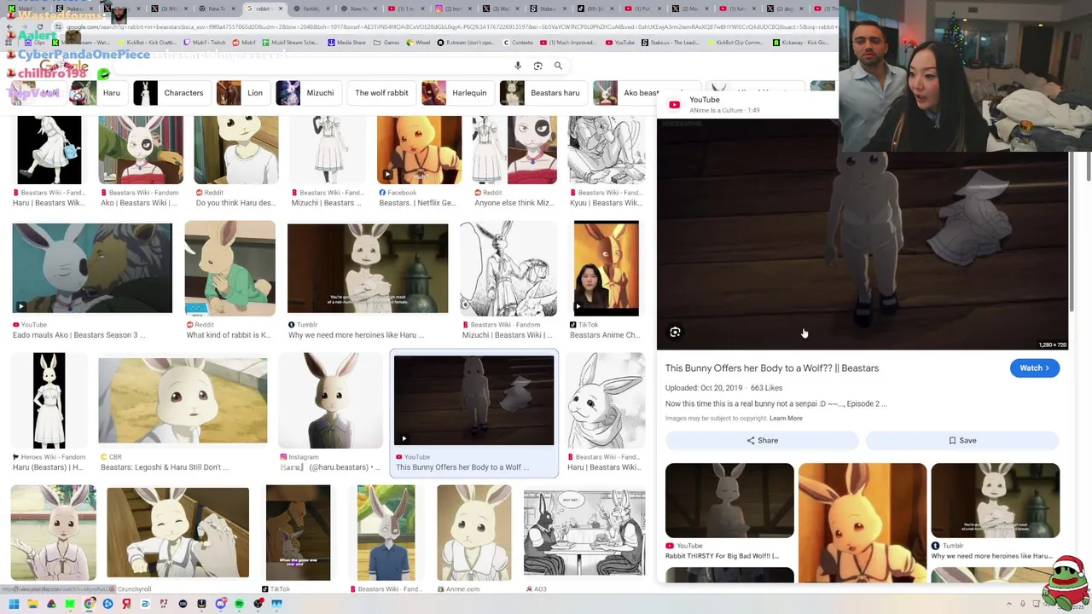Image resolution: width=1092 pixels, height=614 pixels.
Task: Open the Games bookmarks folder
Action: (x=387, y=42)
